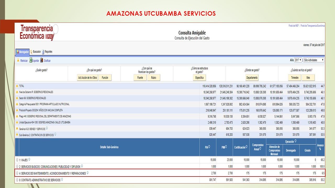Click arrow icon beside Nivel de Gobierno R
Viewport: 335px width, 188px height.
click(17, 92)
